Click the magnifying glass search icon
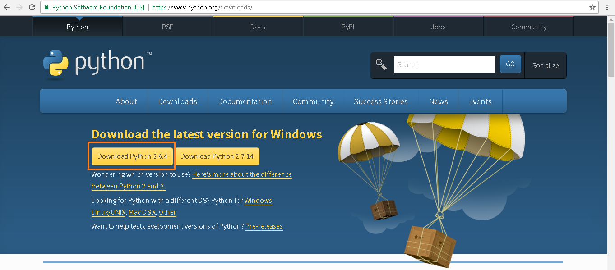The width and height of the screenshot is (615, 270). (381, 64)
